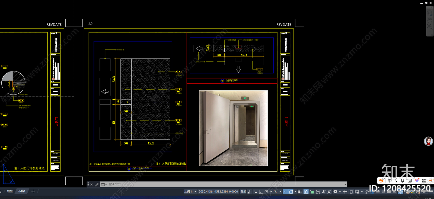
Task: Close the command line panel
Action: click(x=91, y=184)
